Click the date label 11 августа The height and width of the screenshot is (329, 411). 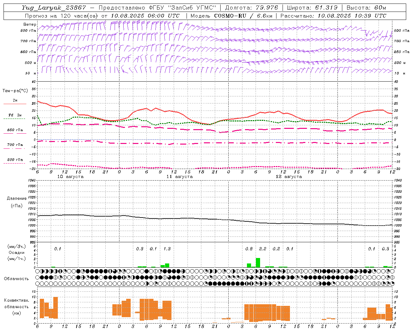pos(179,177)
